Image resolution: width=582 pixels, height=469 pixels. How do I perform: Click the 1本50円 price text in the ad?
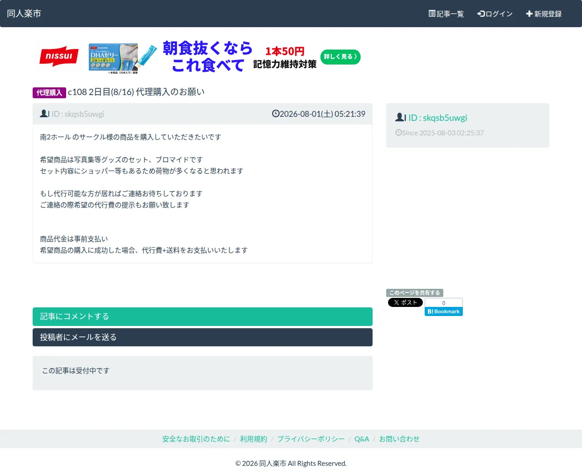click(x=285, y=51)
